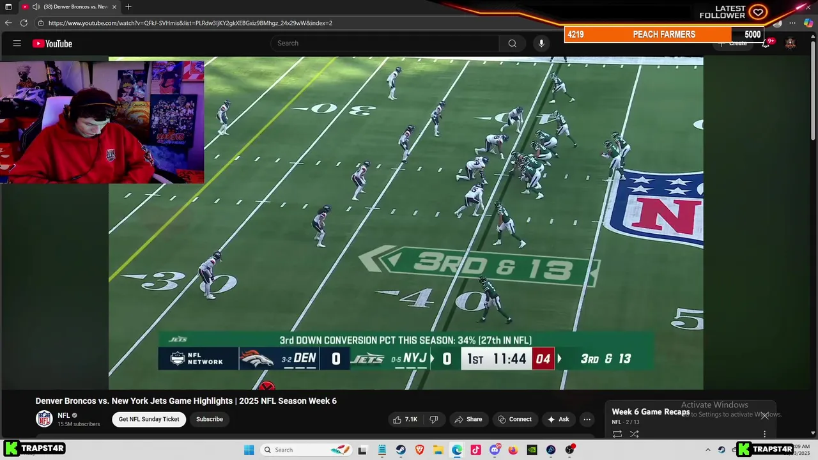Open the Windows Start menu
This screenshot has width=818, height=460.
[249, 450]
